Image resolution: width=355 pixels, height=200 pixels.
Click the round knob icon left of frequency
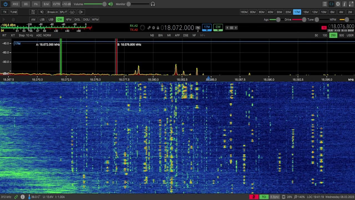pyautogui.click(x=143, y=27)
